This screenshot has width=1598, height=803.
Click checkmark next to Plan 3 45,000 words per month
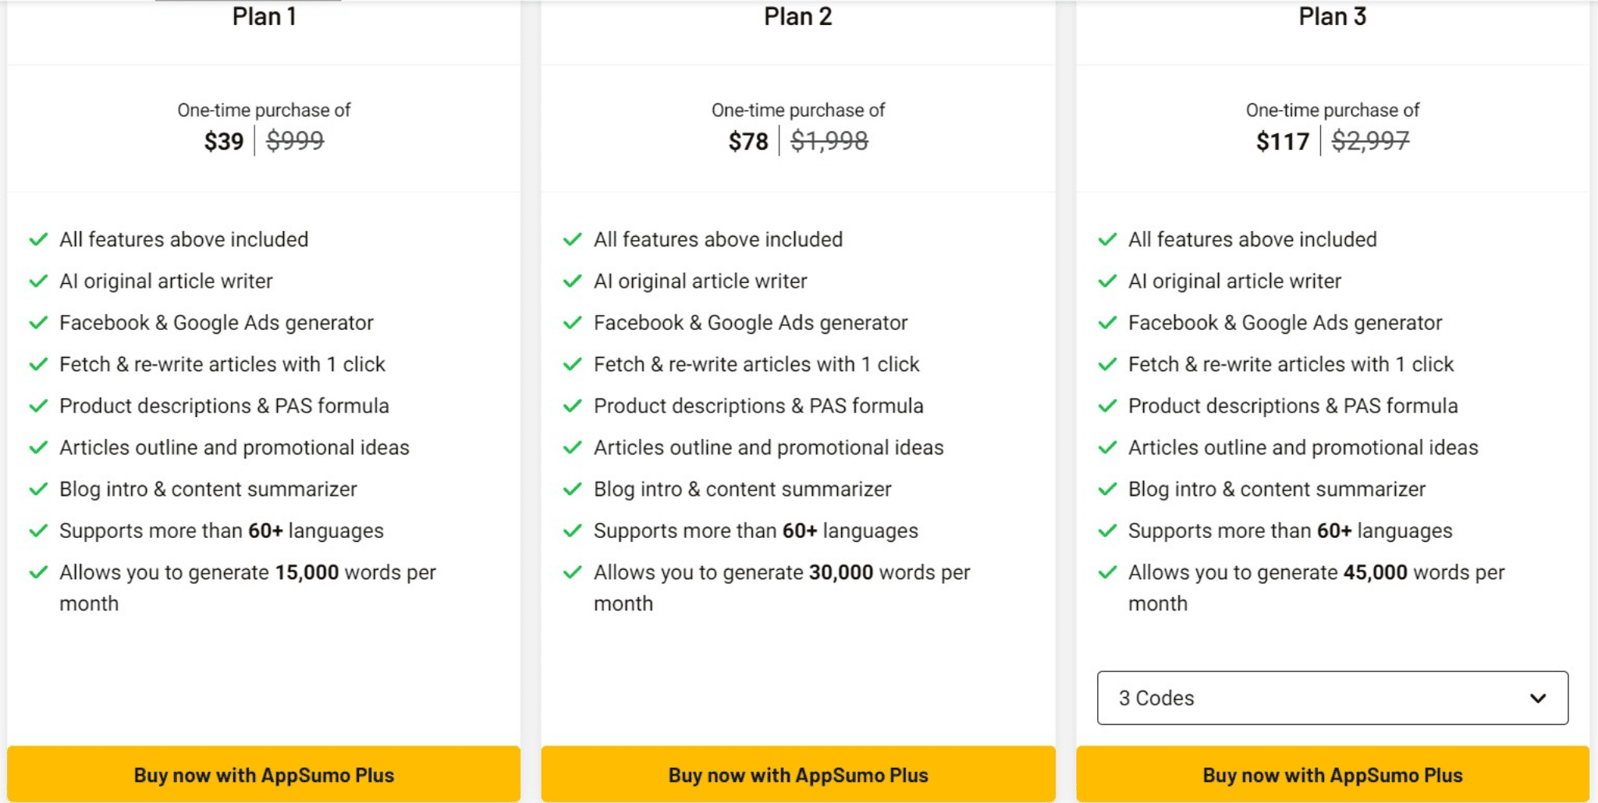1107,573
